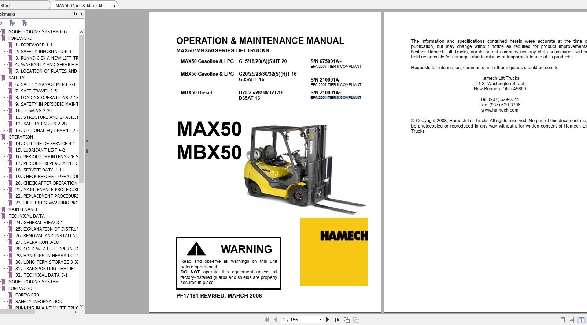Go to the next page
This screenshot has height=325, width=587.
(x=328, y=320)
